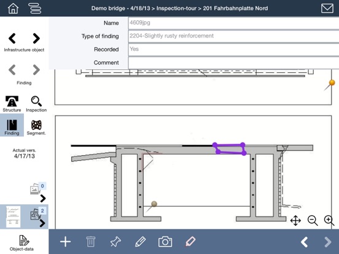Delete finding using trash icon

click(91, 242)
